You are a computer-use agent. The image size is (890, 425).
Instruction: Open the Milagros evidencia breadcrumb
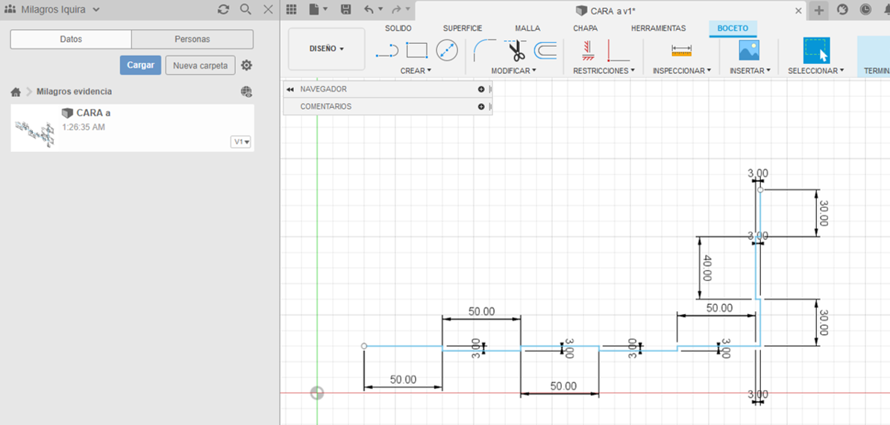[x=75, y=92]
